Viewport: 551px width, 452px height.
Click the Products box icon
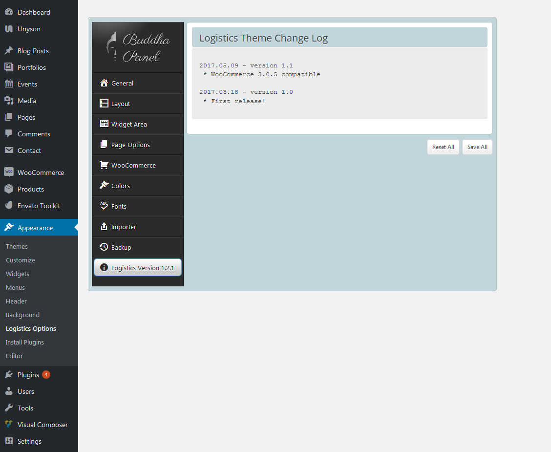click(9, 189)
